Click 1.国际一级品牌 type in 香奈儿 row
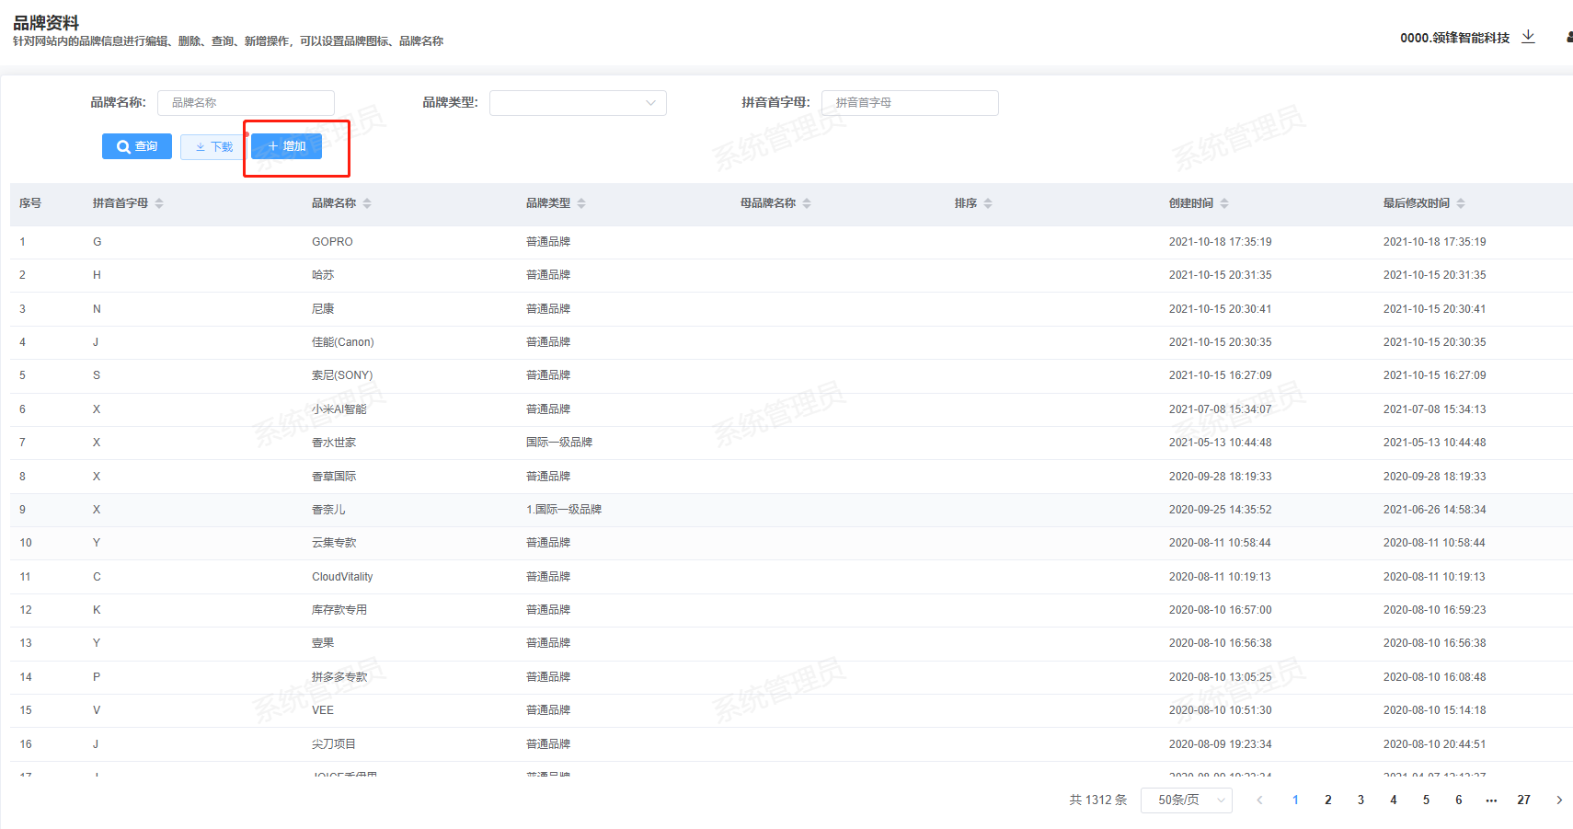The width and height of the screenshot is (1573, 829). (x=564, y=510)
